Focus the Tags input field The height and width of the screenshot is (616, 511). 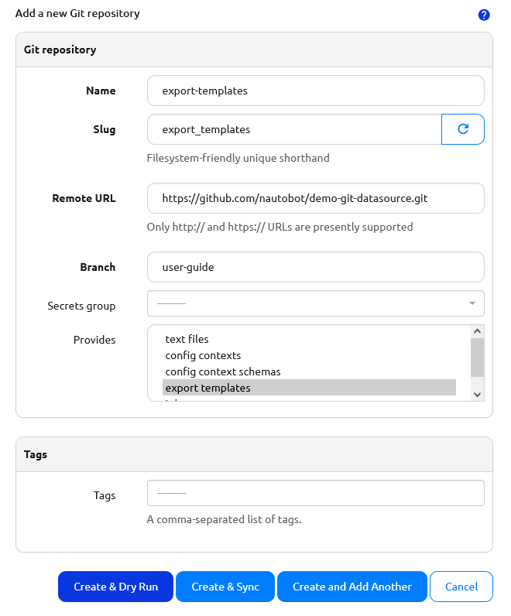(x=316, y=493)
